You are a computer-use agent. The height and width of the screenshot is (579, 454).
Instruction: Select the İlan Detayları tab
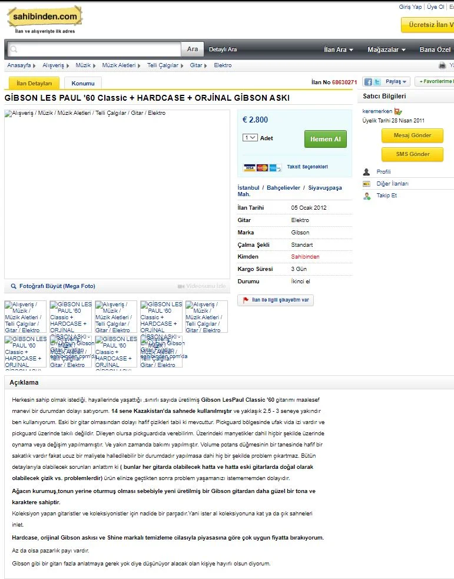34,84
